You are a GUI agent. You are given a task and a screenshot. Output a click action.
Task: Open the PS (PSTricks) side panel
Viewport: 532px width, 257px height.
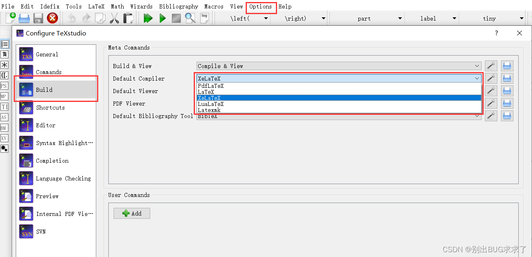[x=4, y=86]
